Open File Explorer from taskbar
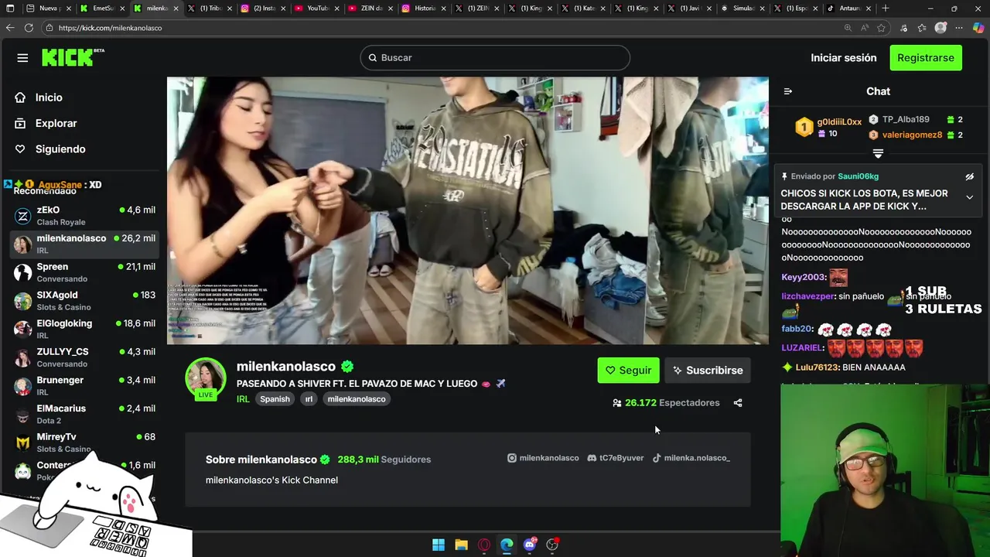The image size is (990, 557). (461, 545)
